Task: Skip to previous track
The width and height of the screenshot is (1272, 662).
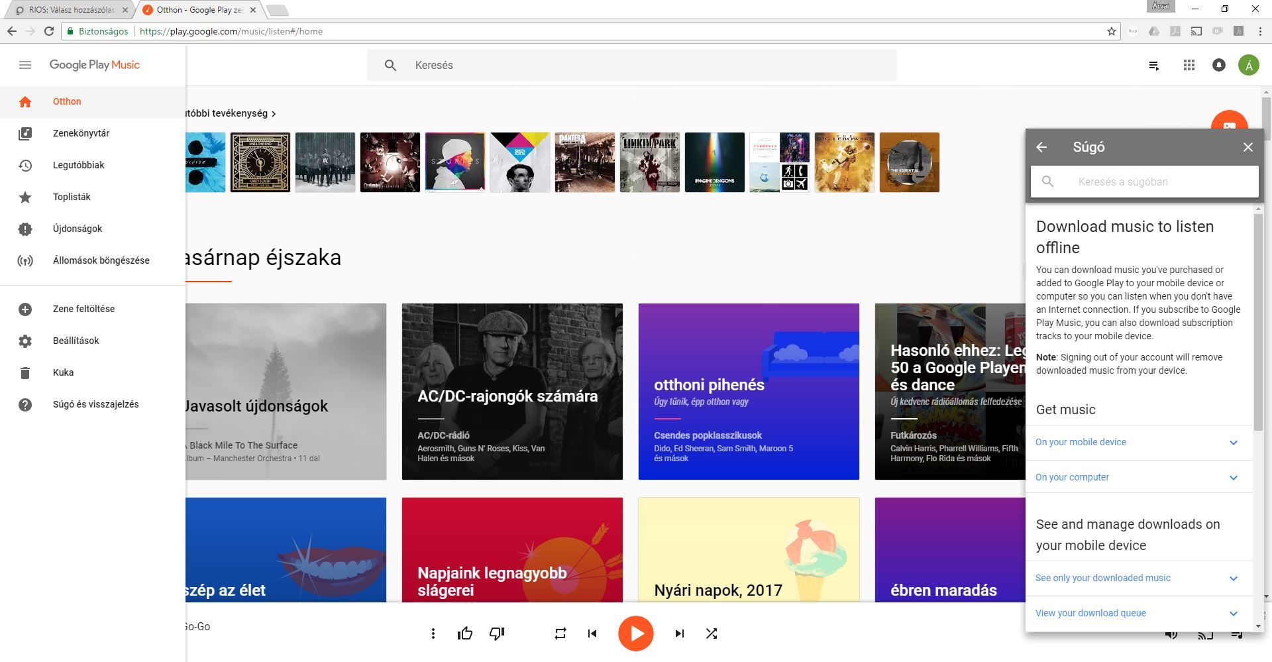Action: (x=592, y=634)
